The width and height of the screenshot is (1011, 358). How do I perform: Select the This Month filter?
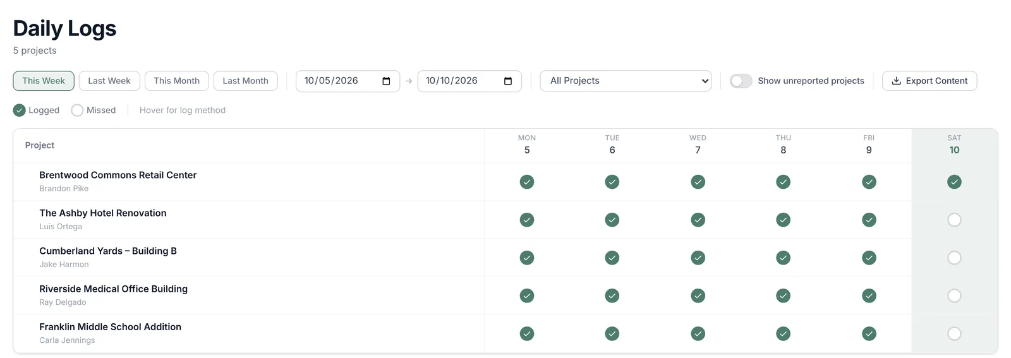(x=177, y=81)
